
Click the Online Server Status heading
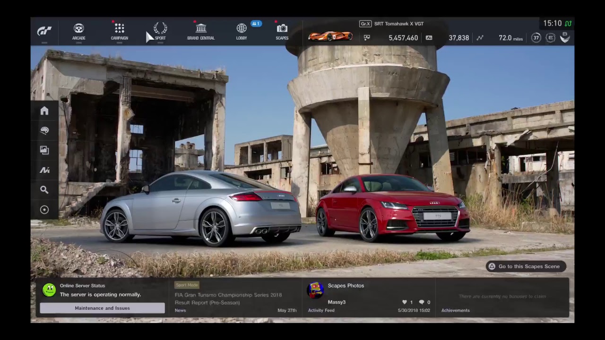pyautogui.click(x=82, y=286)
